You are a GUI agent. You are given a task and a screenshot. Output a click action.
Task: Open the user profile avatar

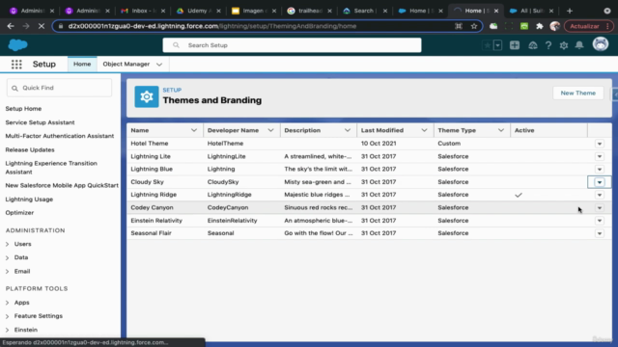tap(601, 44)
